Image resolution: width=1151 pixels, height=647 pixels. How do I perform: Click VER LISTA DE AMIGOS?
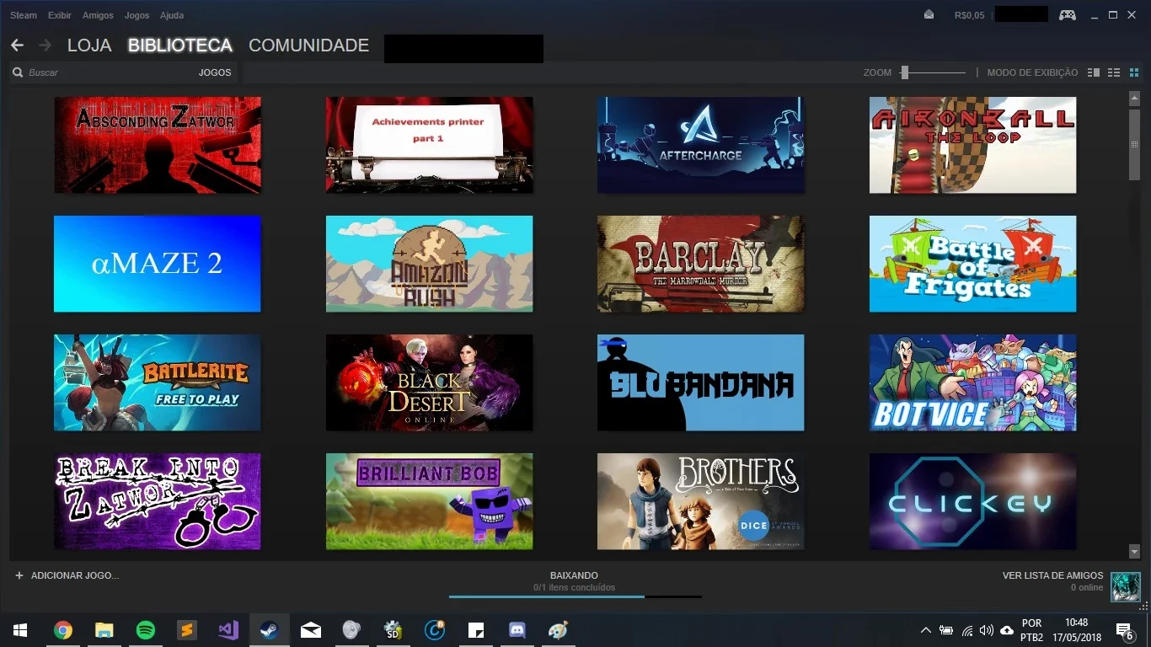pyautogui.click(x=1052, y=575)
